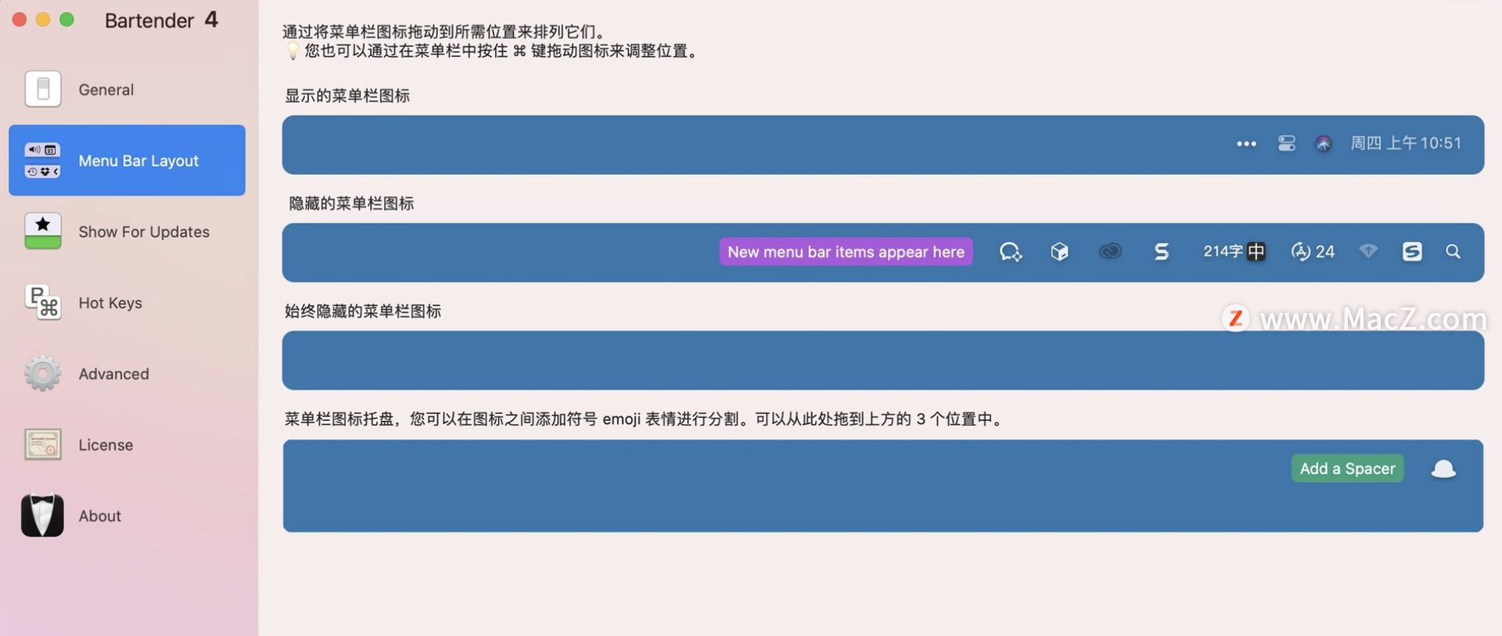The height and width of the screenshot is (636, 1502).
Task: Click the 214字 word count item
Action: tap(1223, 251)
